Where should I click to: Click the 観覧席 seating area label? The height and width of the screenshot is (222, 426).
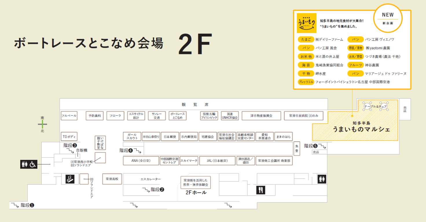[x=195, y=105]
